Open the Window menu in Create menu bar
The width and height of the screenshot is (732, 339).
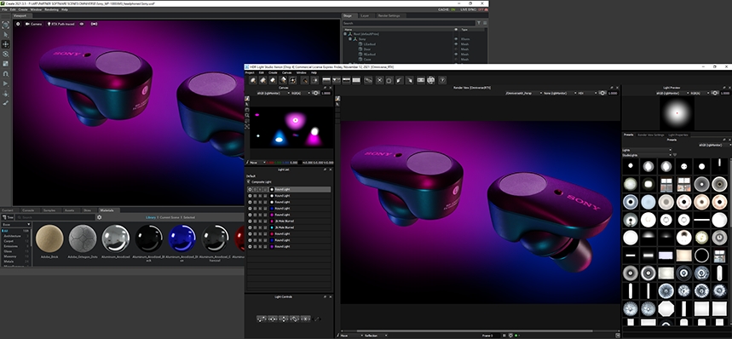tap(36, 9)
